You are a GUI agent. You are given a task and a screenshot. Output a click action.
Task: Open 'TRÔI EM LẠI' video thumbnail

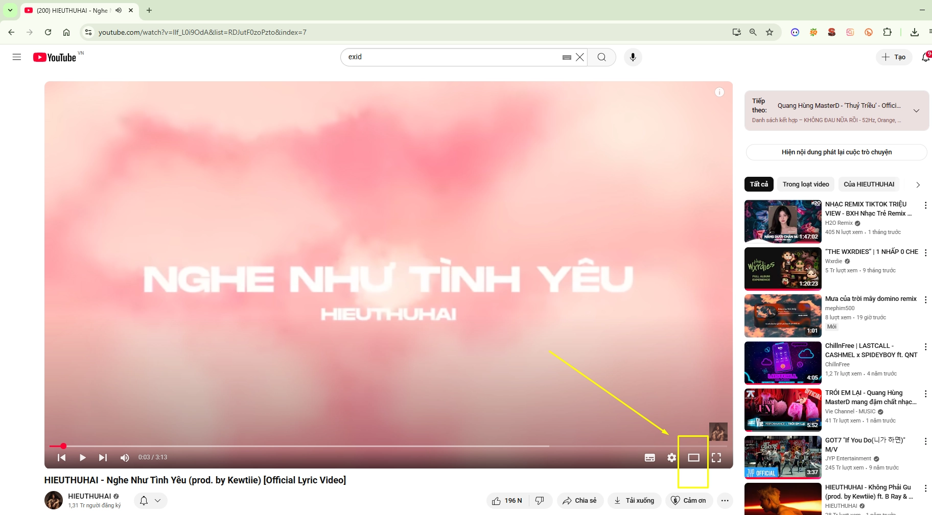[x=782, y=410]
